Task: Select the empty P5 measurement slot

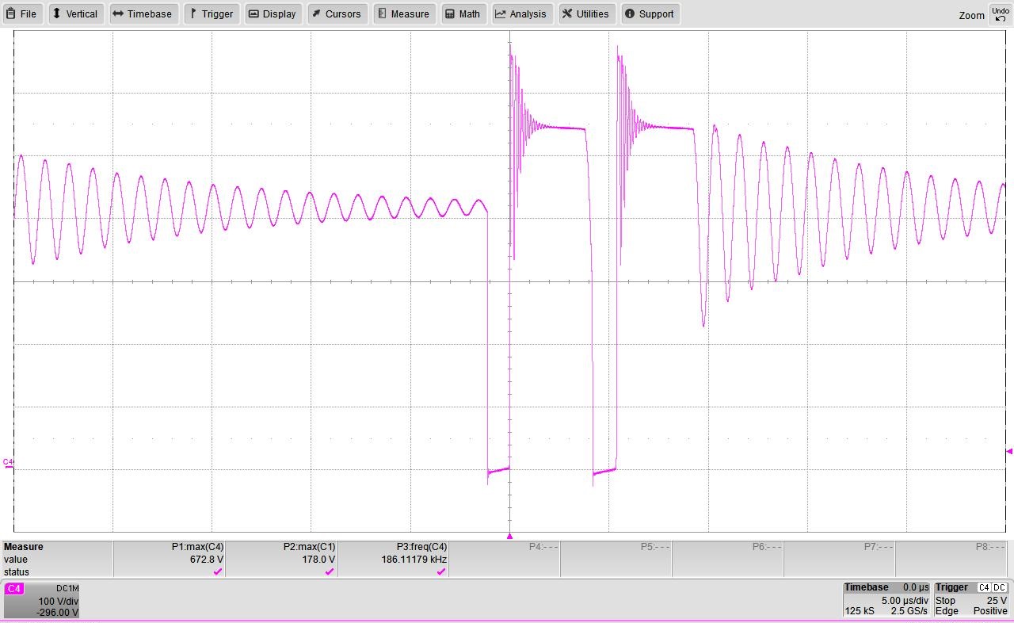Action: pyautogui.click(x=616, y=559)
